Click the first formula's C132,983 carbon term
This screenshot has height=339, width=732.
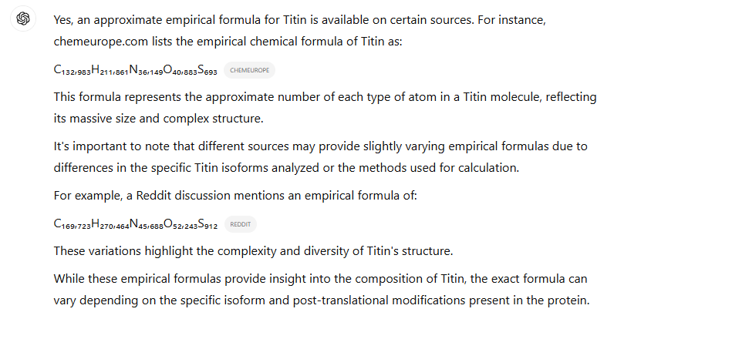click(72, 71)
